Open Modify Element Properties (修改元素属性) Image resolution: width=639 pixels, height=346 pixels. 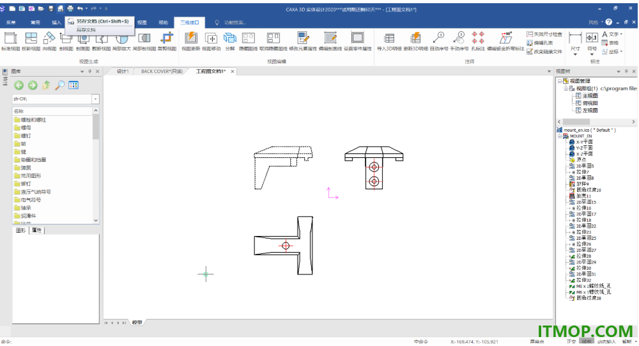pyautogui.click(x=303, y=42)
